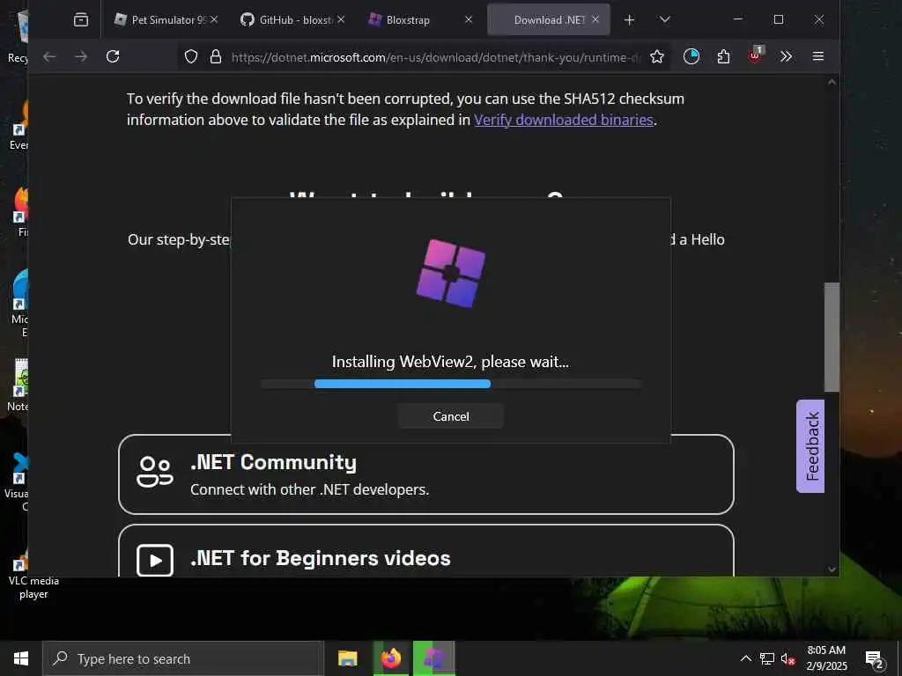Open the Firefox application menu
902x676 pixels.
(818, 56)
